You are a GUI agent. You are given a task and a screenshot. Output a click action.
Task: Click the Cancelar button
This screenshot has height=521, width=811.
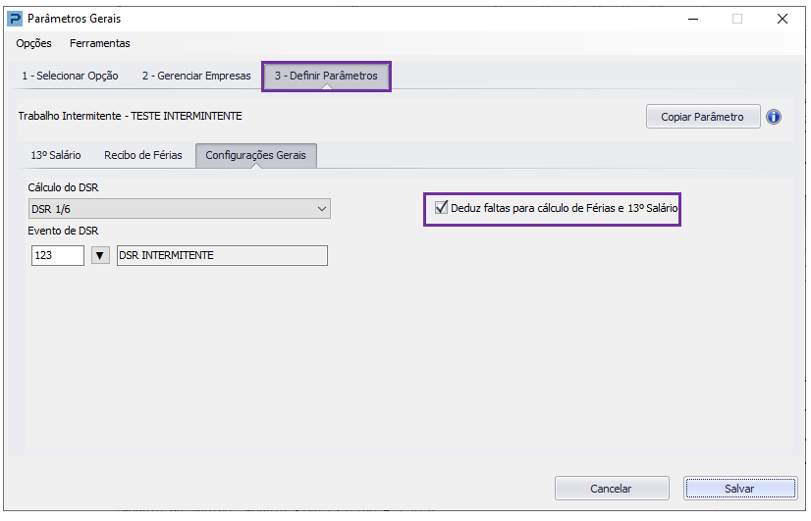[612, 489]
